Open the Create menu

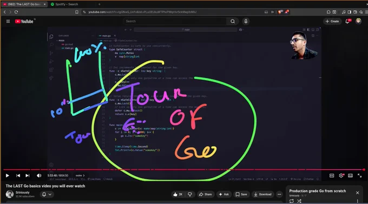click(x=332, y=21)
